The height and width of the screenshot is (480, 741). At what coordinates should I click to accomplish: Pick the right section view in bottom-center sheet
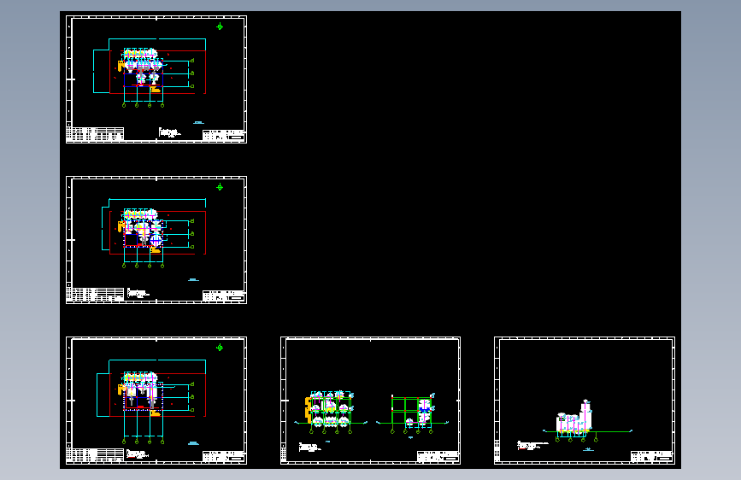click(412, 413)
